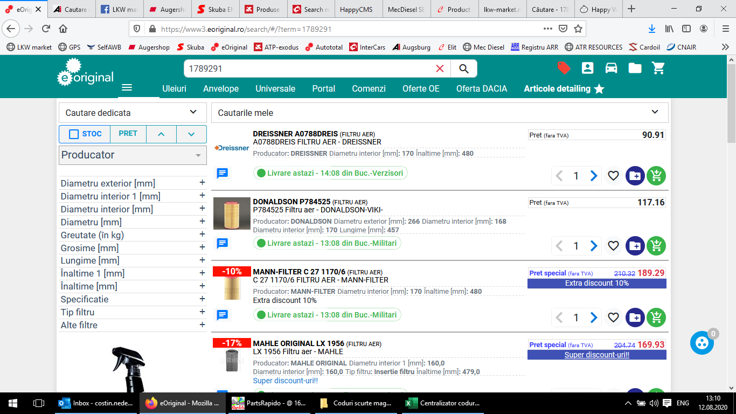Image resolution: width=736 pixels, height=414 pixels.
Task: Open Firefox downloads panel
Action: click(651, 29)
